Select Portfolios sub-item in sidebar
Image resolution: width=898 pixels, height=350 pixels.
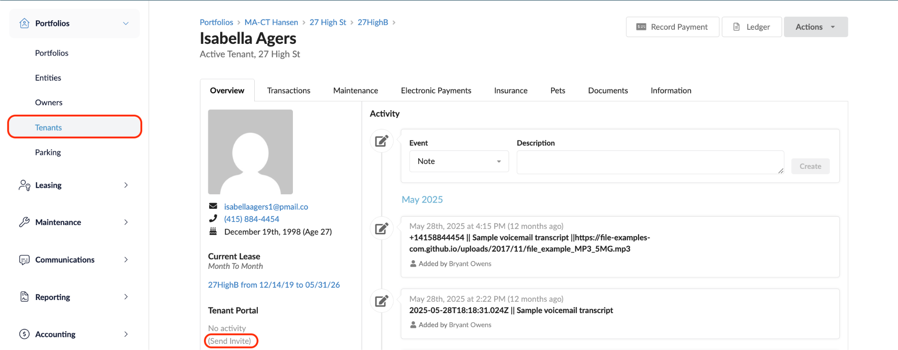pyautogui.click(x=52, y=53)
